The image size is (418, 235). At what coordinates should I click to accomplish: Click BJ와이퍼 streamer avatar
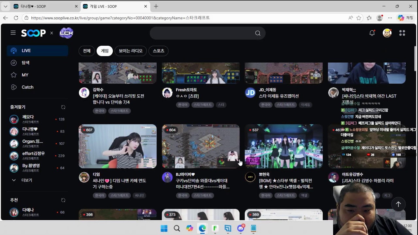pos(167,177)
